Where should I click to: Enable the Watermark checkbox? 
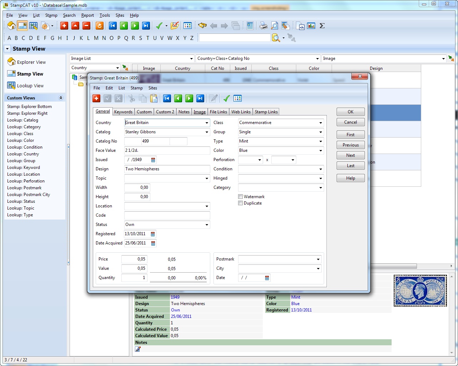pyautogui.click(x=241, y=197)
